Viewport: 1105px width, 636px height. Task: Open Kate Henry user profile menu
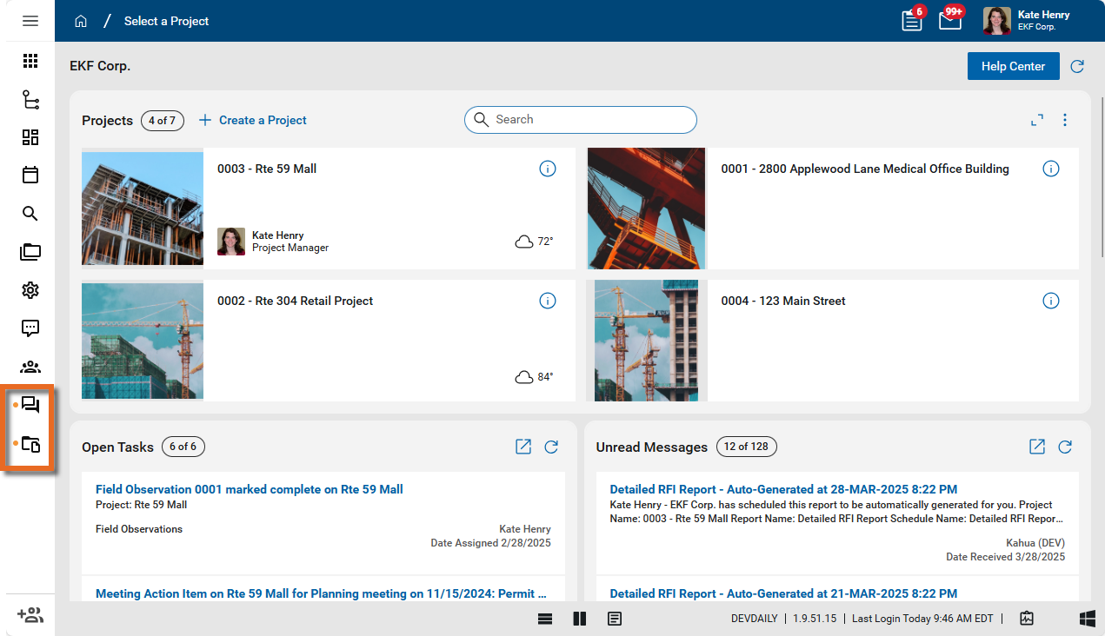click(1027, 21)
